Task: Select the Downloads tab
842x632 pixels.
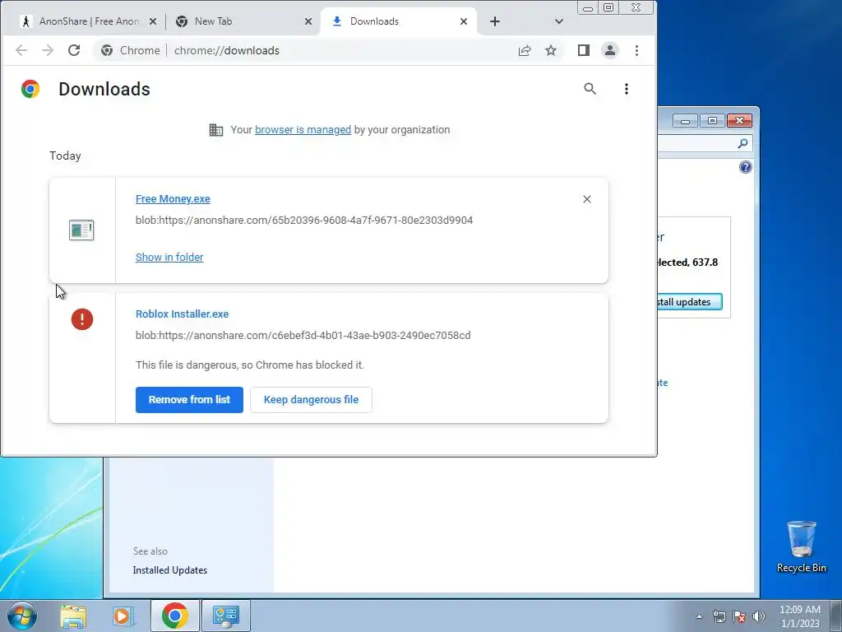Action: (x=399, y=21)
